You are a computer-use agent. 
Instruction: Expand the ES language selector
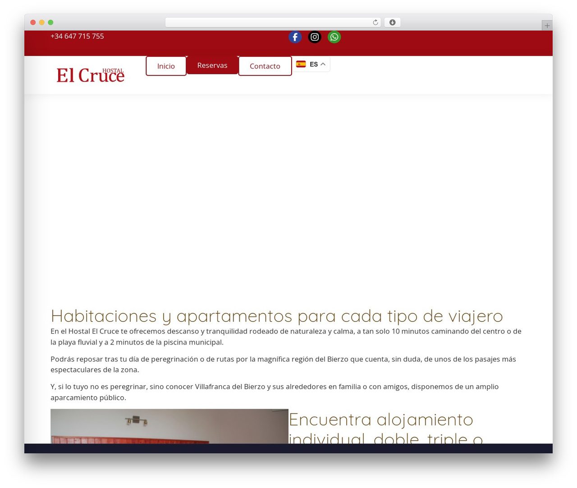pos(311,64)
